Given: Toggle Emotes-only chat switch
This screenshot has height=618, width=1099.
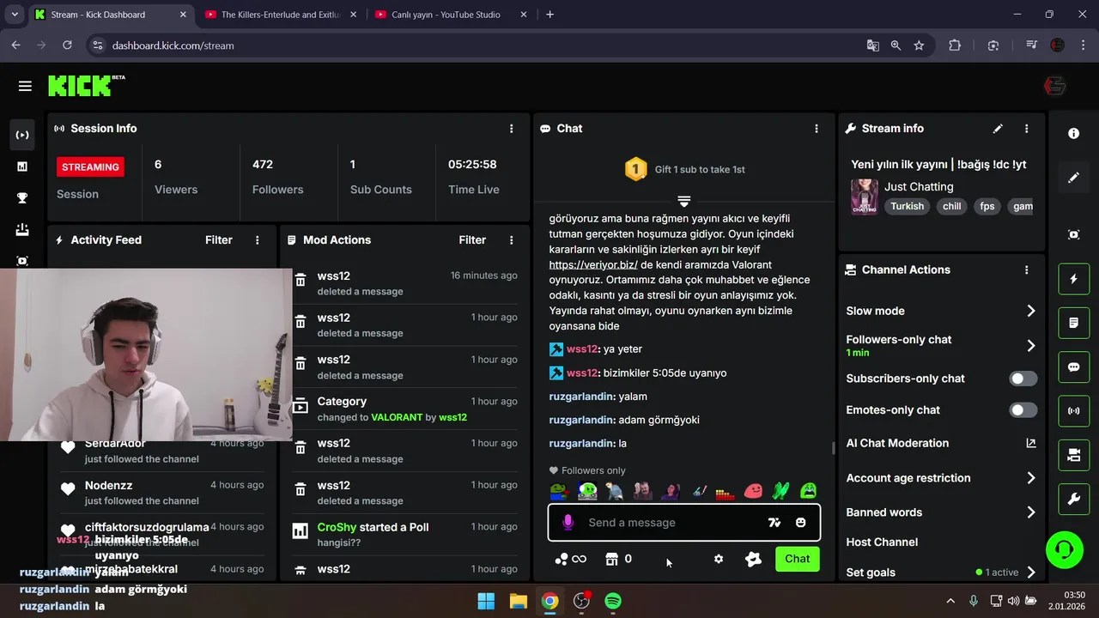Looking at the screenshot, I should click(x=1023, y=410).
